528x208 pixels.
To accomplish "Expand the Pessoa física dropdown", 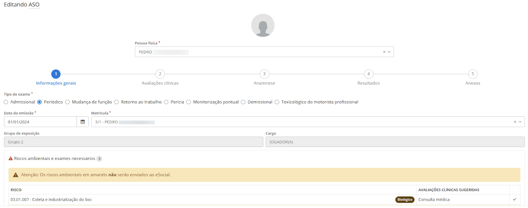I will tap(389, 52).
